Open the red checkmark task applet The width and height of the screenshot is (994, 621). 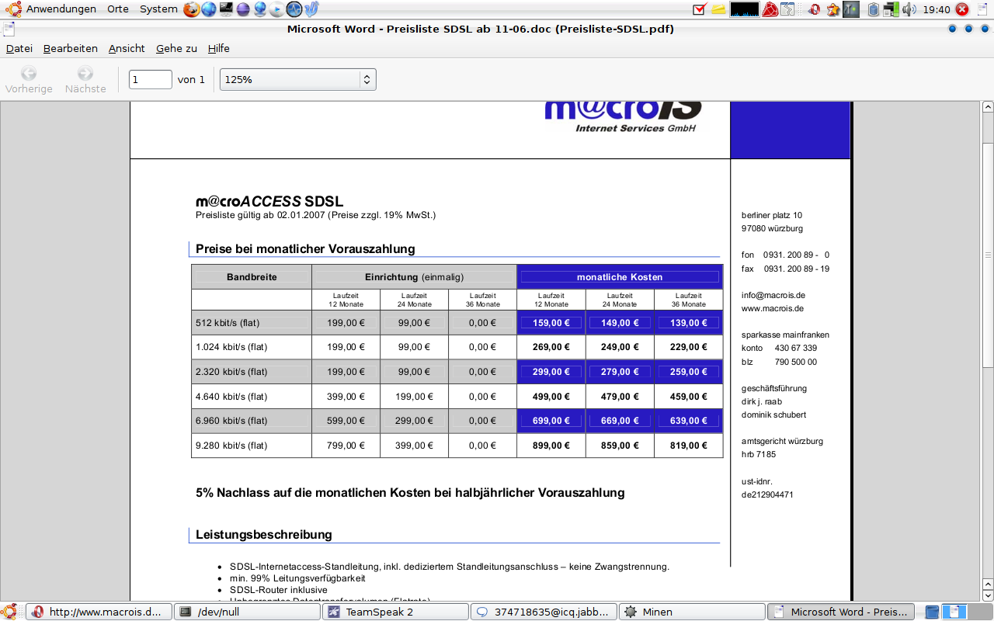click(x=699, y=9)
